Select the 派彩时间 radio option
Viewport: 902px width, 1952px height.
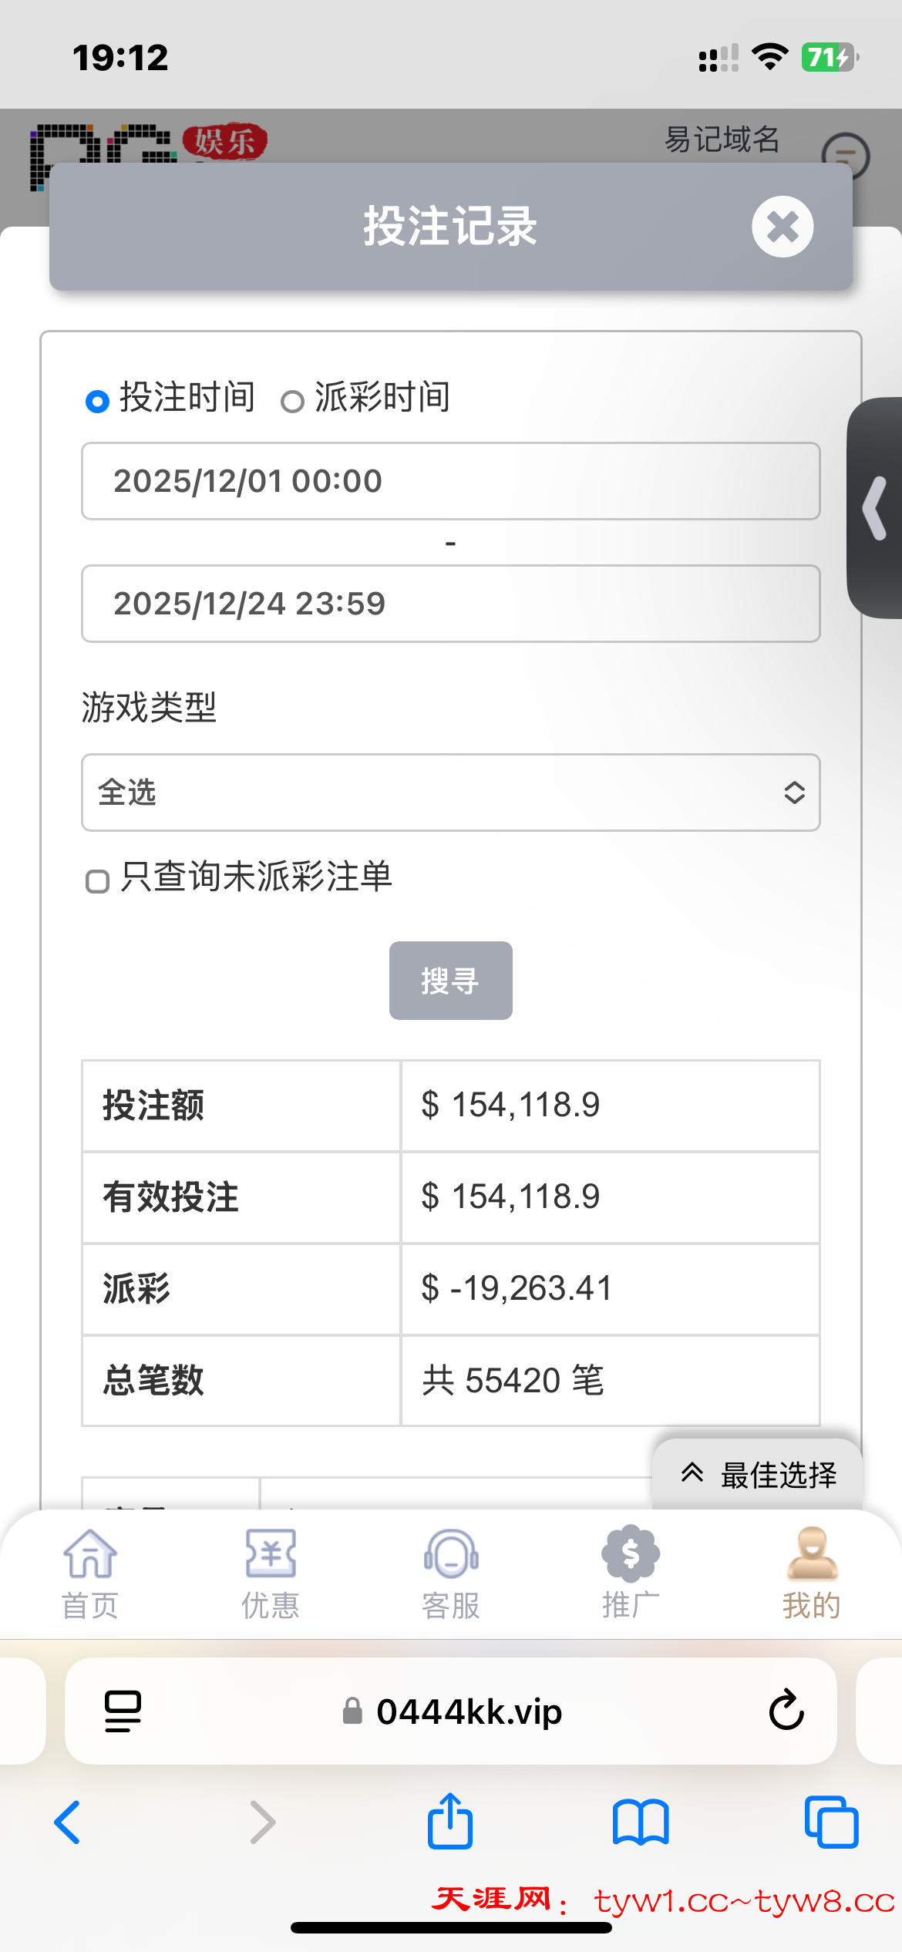292,402
